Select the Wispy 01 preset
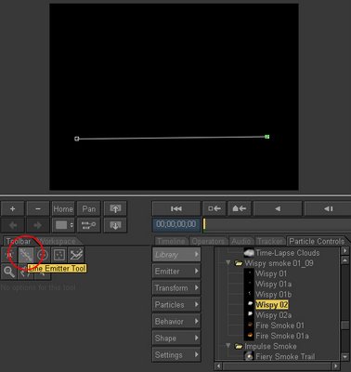Screen dimensions: 351x372 click(x=271, y=273)
